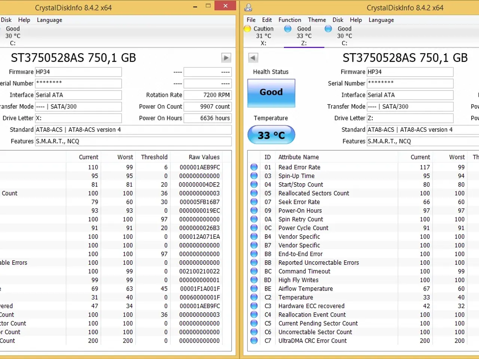Screen dimensions: 479x359
Task: Click the previous disk arrow in right window
Action: click(x=253, y=58)
